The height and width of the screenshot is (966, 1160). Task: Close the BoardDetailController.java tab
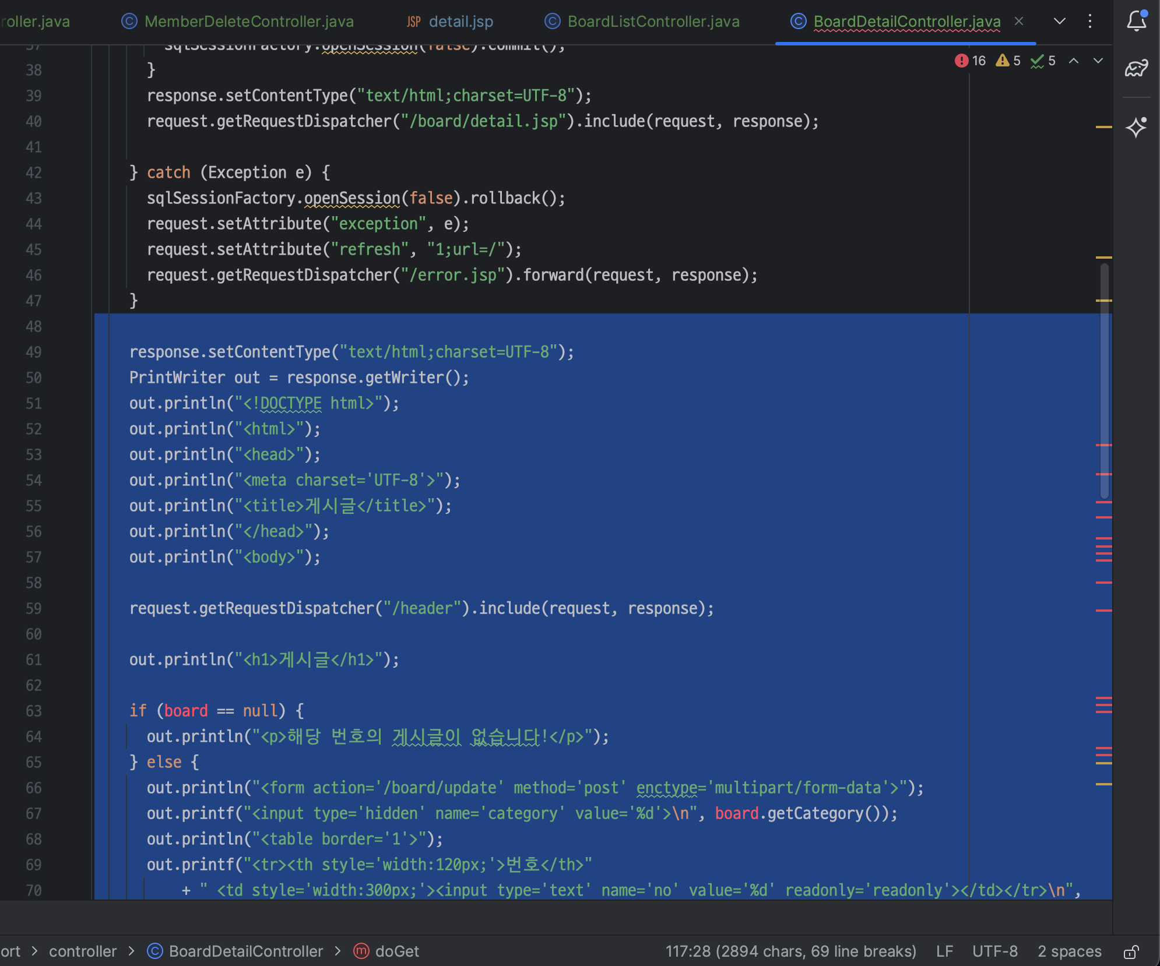pos(1019,21)
